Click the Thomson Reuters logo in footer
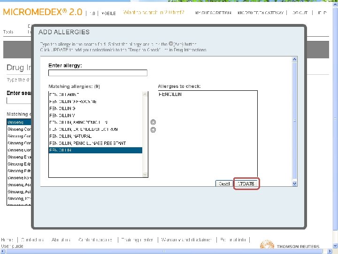The image size is (338, 254). [x=290, y=245]
